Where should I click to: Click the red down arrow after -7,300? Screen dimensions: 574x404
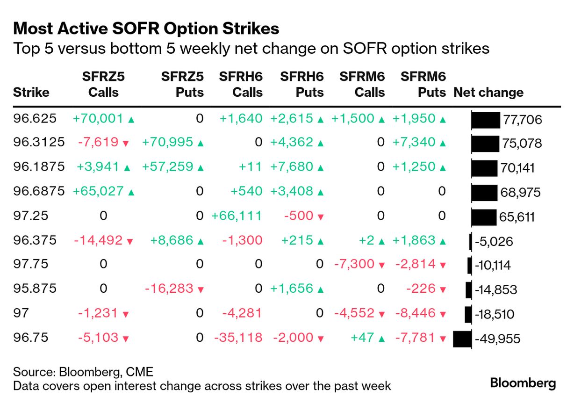coord(381,266)
